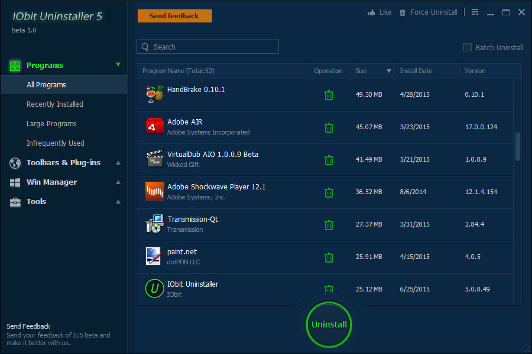Image resolution: width=532 pixels, height=354 pixels.
Task: Click the program list vertical scrollbar thumb
Action: point(518,146)
